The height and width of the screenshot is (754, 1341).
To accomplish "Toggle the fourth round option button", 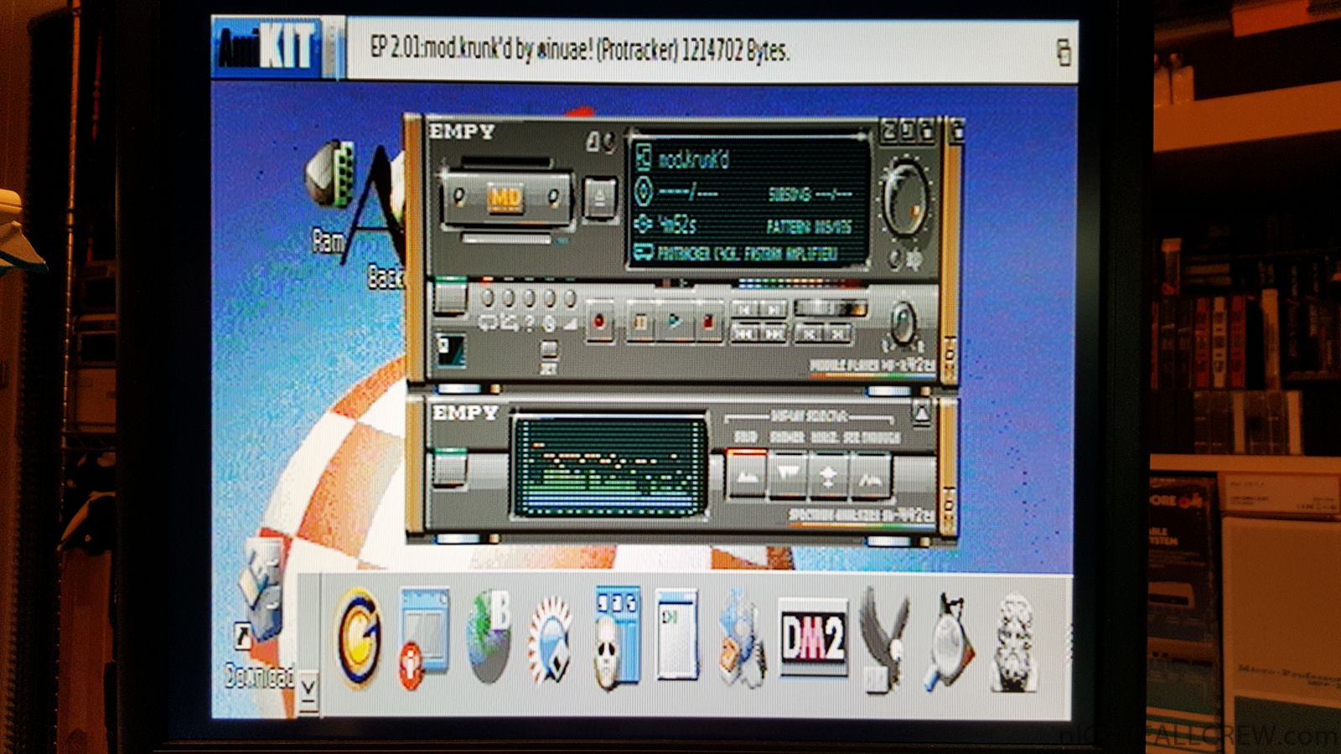I will pyautogui.click(x=550, y=298).
